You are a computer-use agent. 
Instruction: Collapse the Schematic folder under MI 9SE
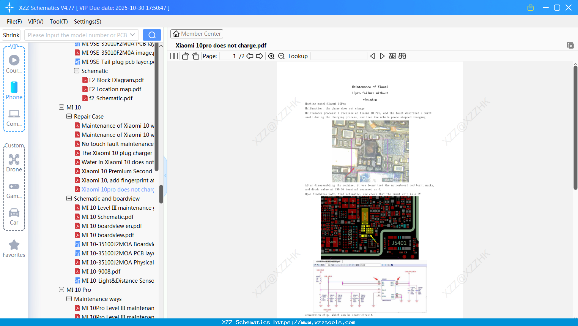point(77,71)
